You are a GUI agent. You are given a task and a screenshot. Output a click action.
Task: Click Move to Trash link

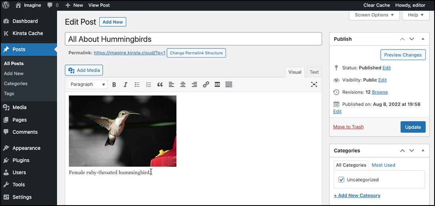(348, 127)
